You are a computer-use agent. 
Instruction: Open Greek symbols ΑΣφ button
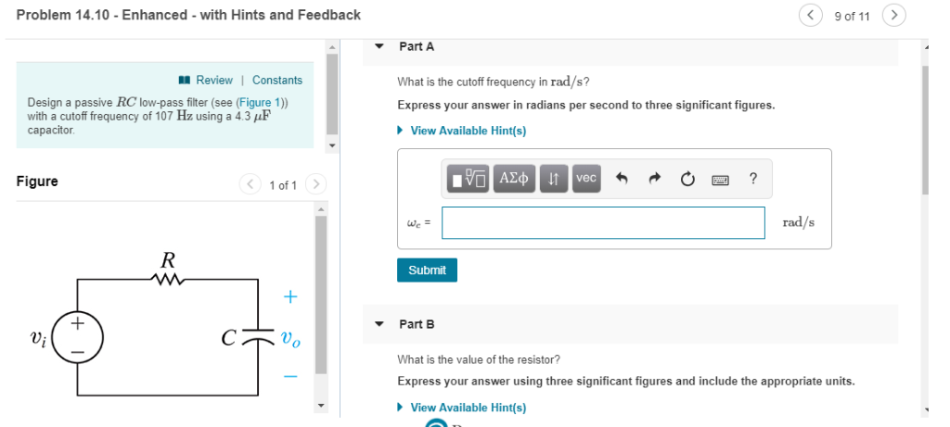point(514,179)
